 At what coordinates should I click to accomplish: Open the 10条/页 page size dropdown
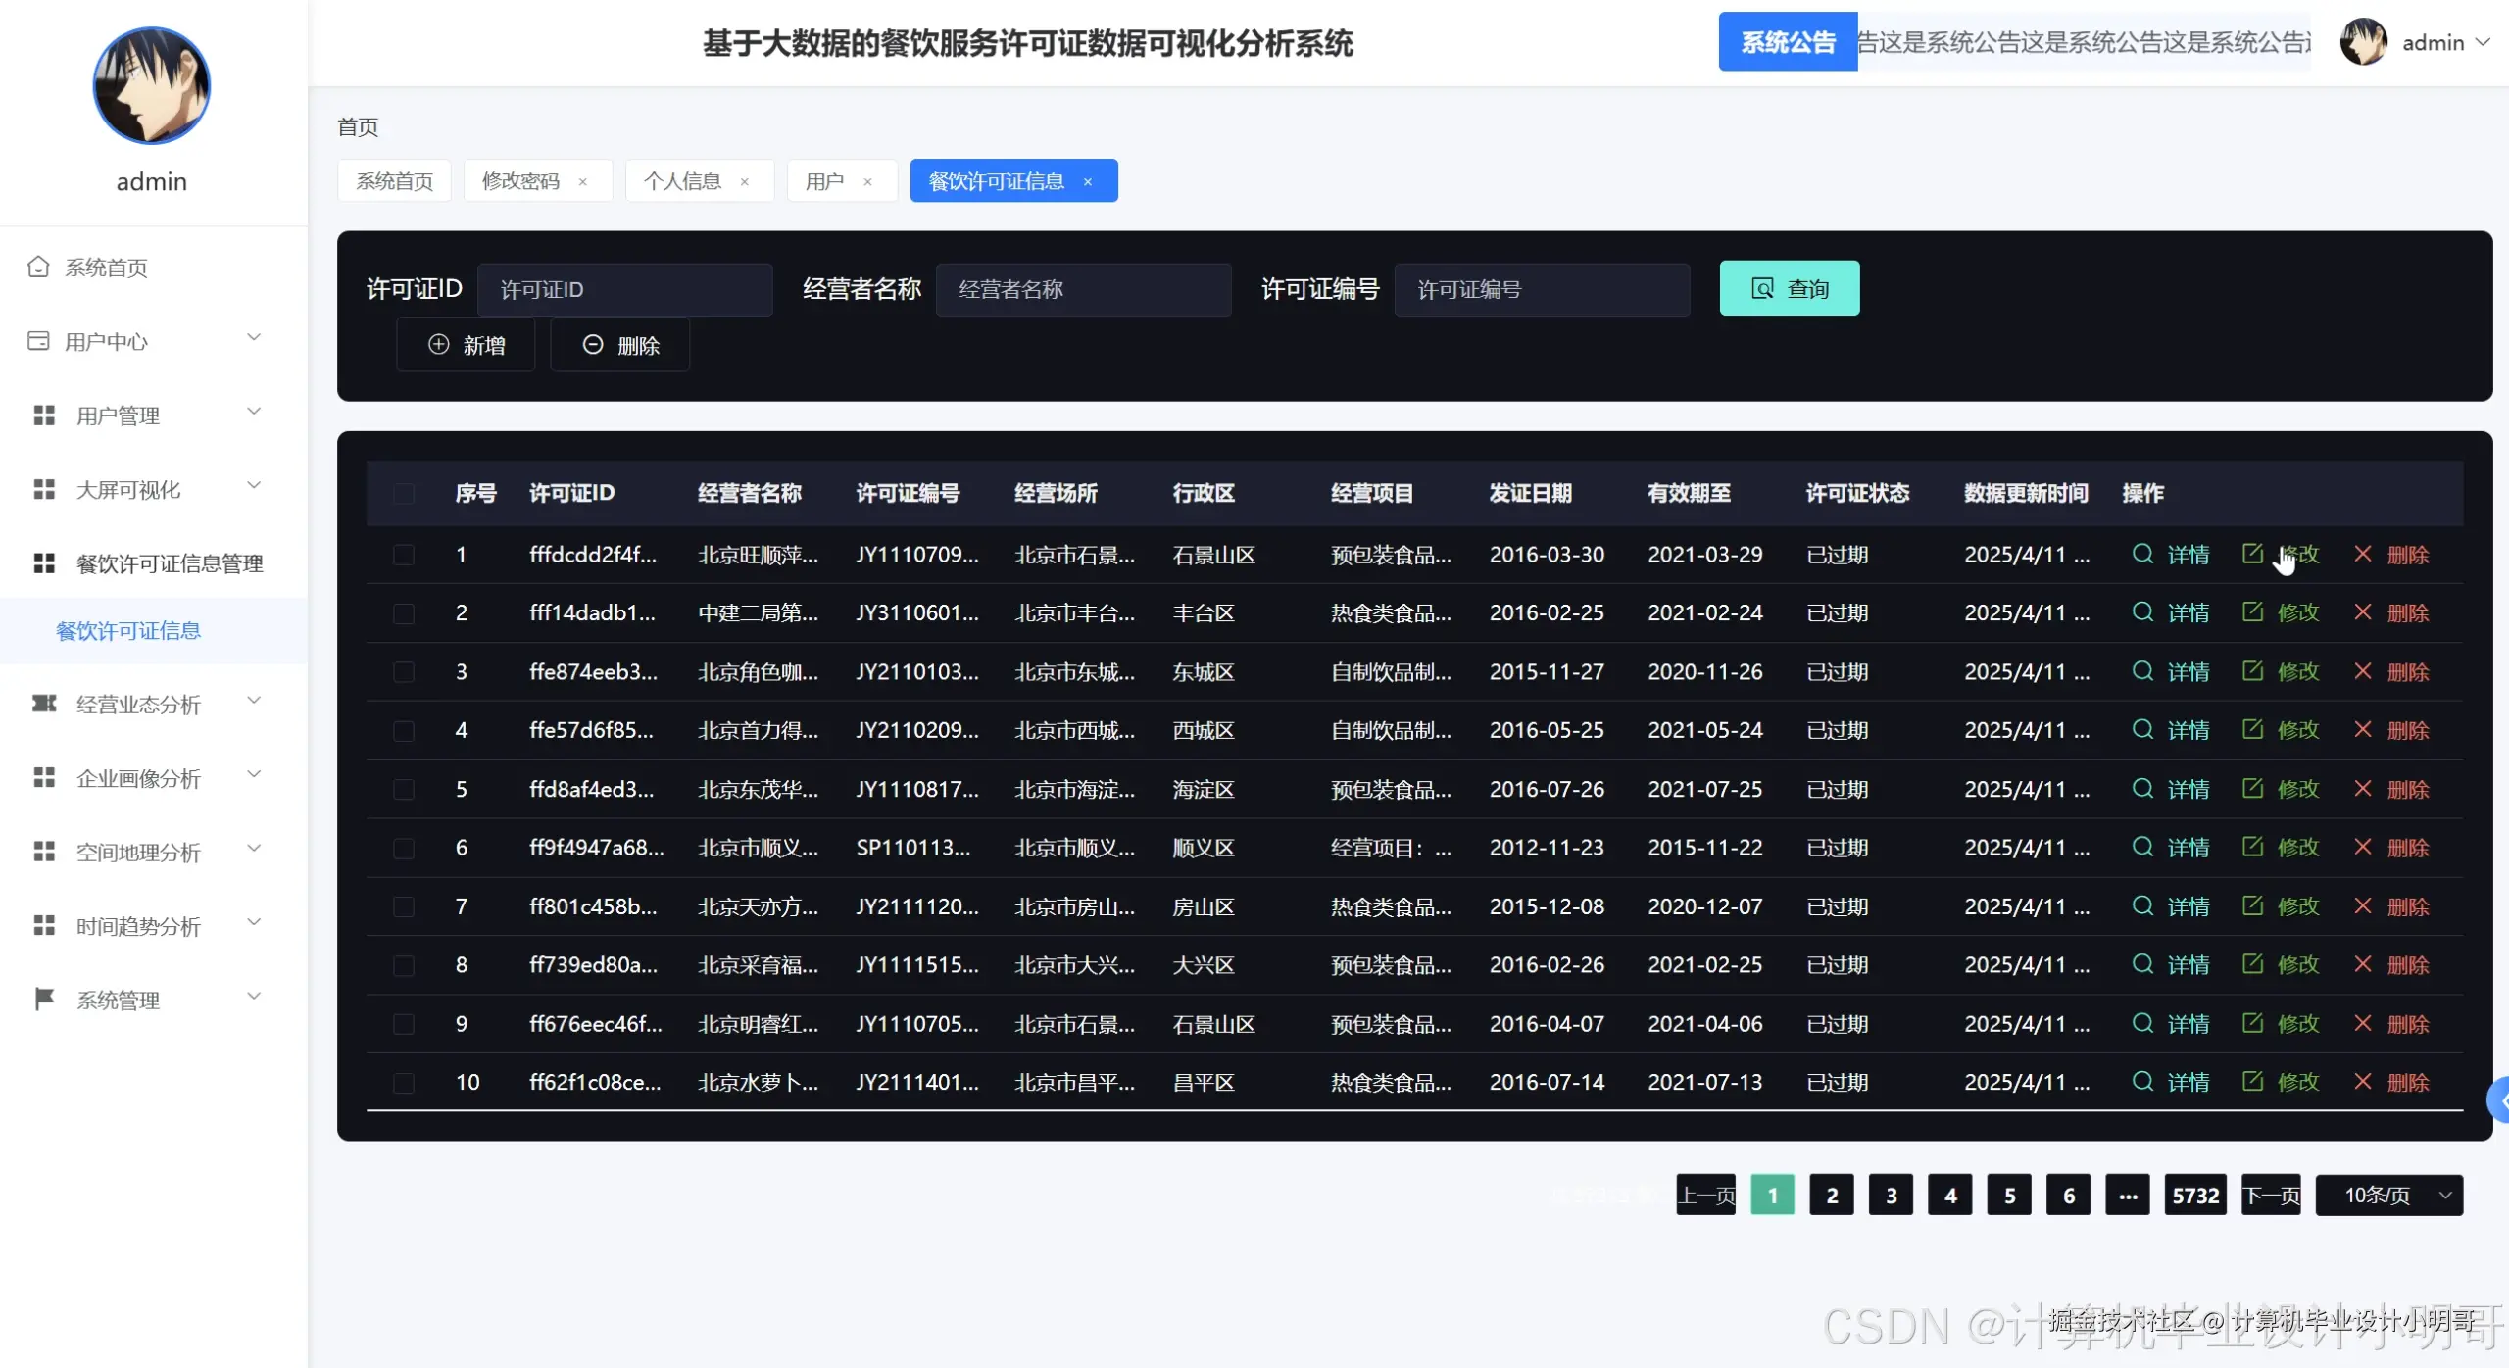point(2389,1195)
